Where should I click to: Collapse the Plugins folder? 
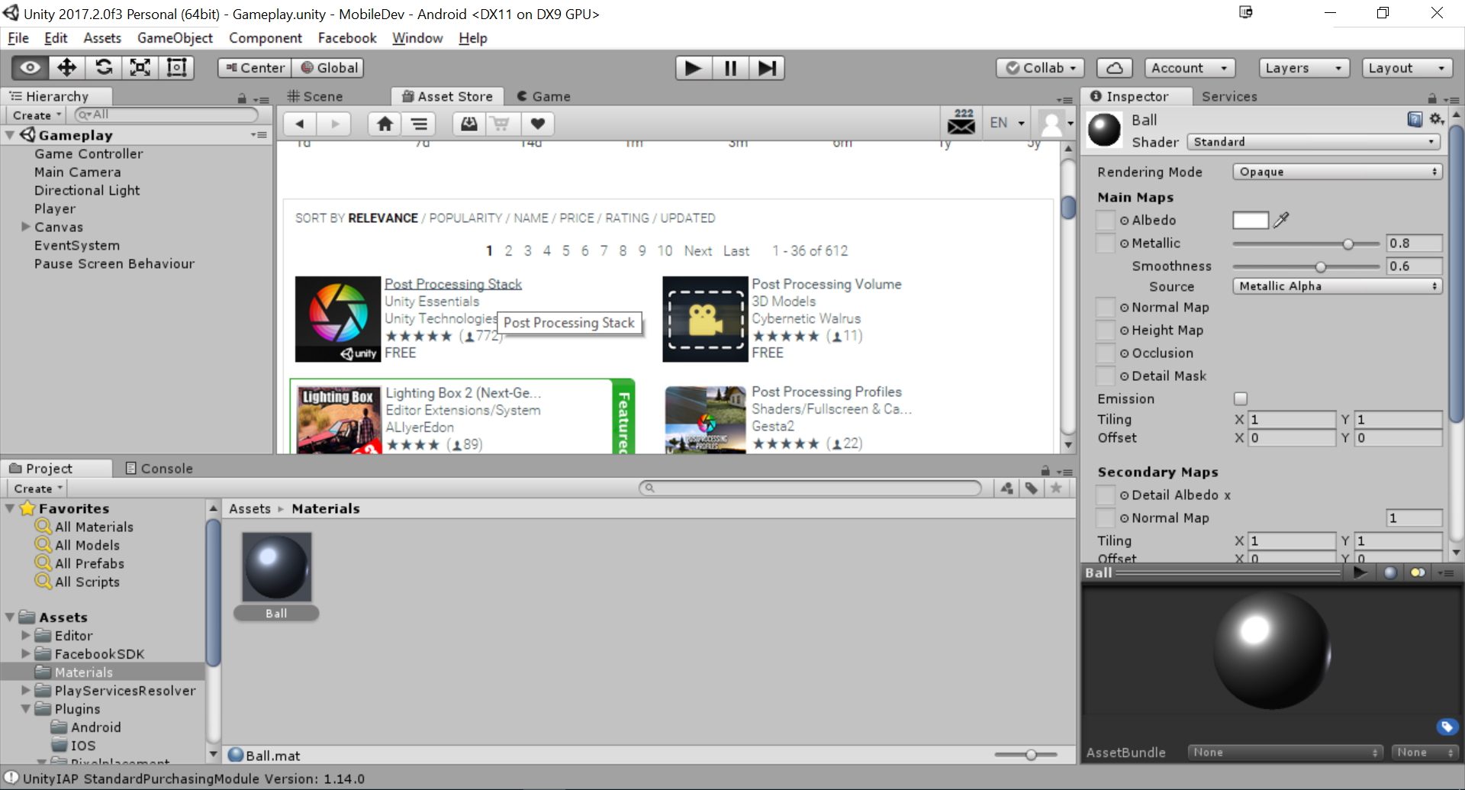tap(26, 709)
